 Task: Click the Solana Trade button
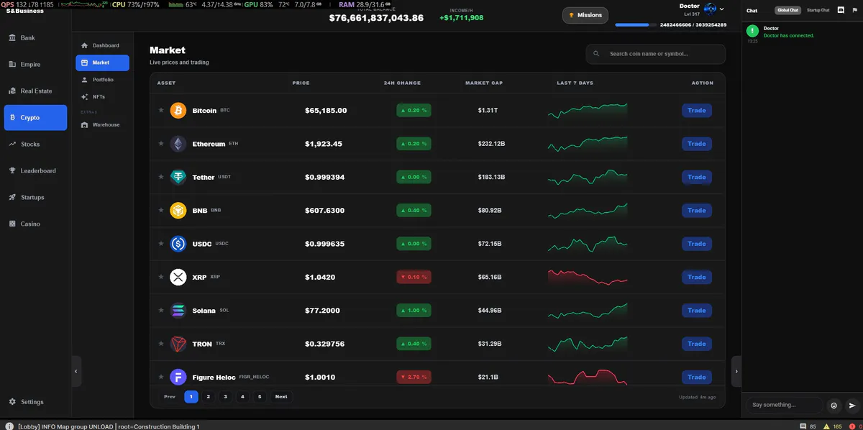click(x=697, y=311)
